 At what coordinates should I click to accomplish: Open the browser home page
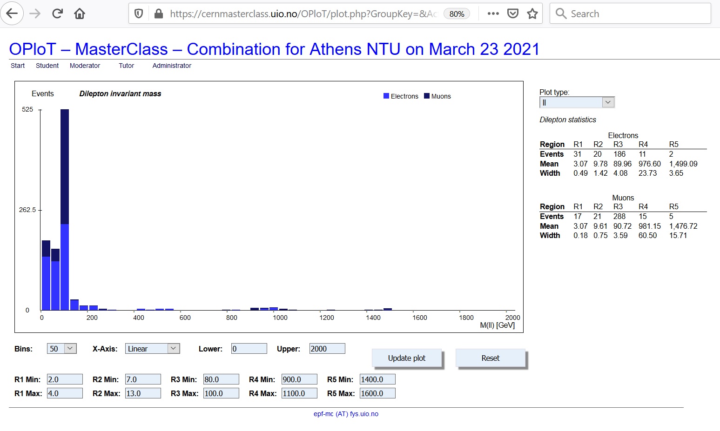(80, 13)
